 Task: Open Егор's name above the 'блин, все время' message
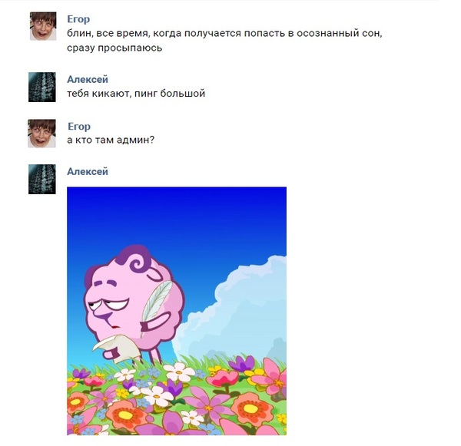coord(78,18)
